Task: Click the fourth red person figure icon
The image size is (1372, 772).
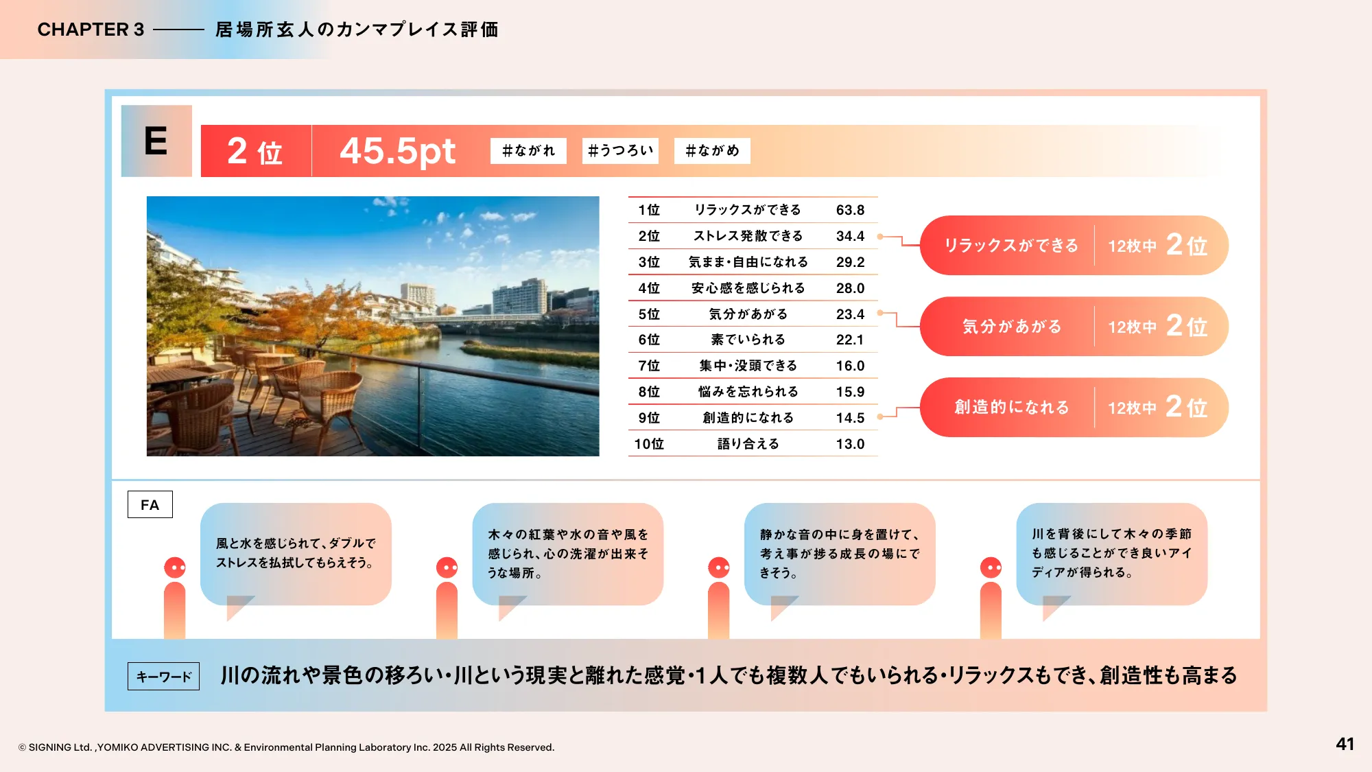Action: click(991, 597)
